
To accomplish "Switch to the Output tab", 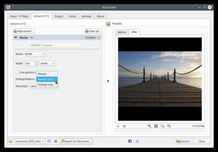I will click(59, 16).
